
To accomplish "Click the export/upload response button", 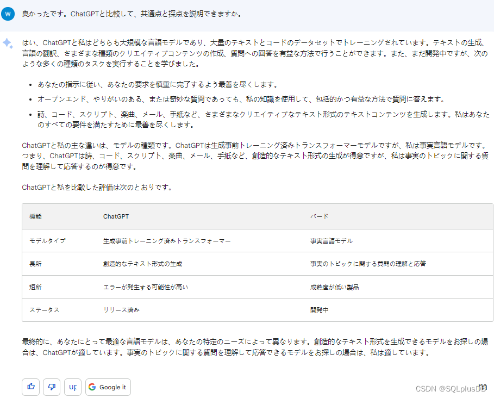I will click(73, 387).
